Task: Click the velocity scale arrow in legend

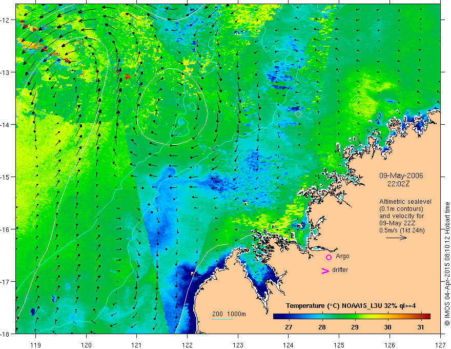Action: tap(396, 238)
